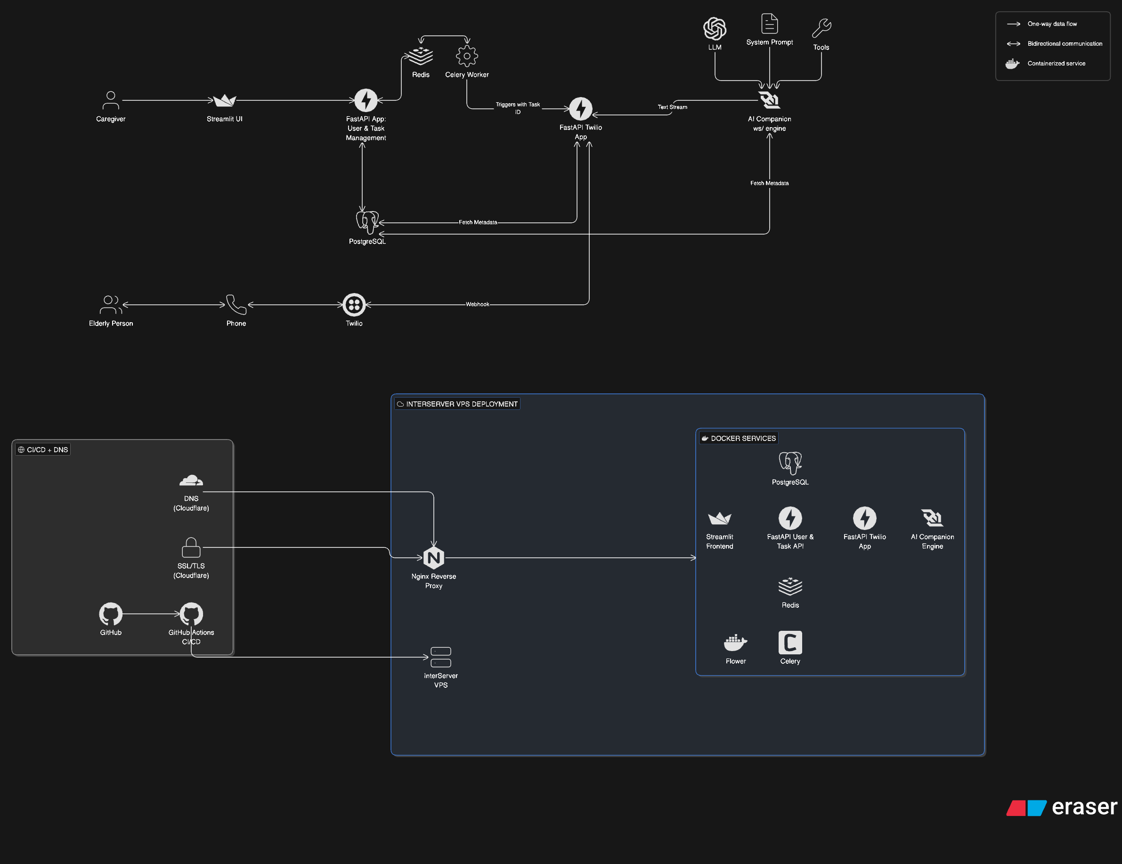
Task: Select the top FastAPI Twilio App icon
Action: click(x=580, y=108)
